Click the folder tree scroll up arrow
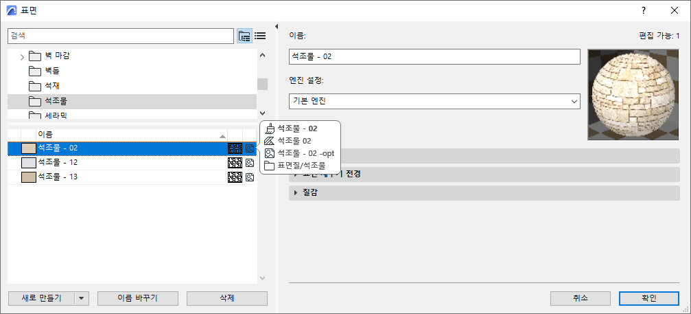 point(263,56)
